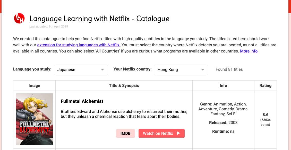Open the Netflix subtitle extension link

tap(79, 45)
